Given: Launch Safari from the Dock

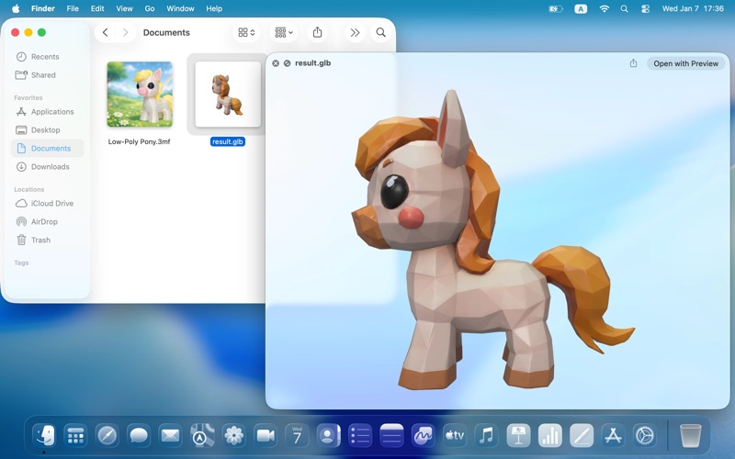Looking at the screenshot, I should pos(107,435).
